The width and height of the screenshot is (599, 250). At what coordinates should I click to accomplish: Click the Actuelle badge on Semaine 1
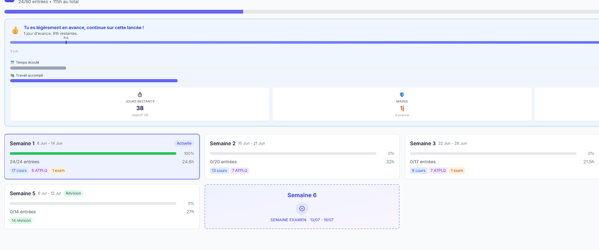point(184,143)
